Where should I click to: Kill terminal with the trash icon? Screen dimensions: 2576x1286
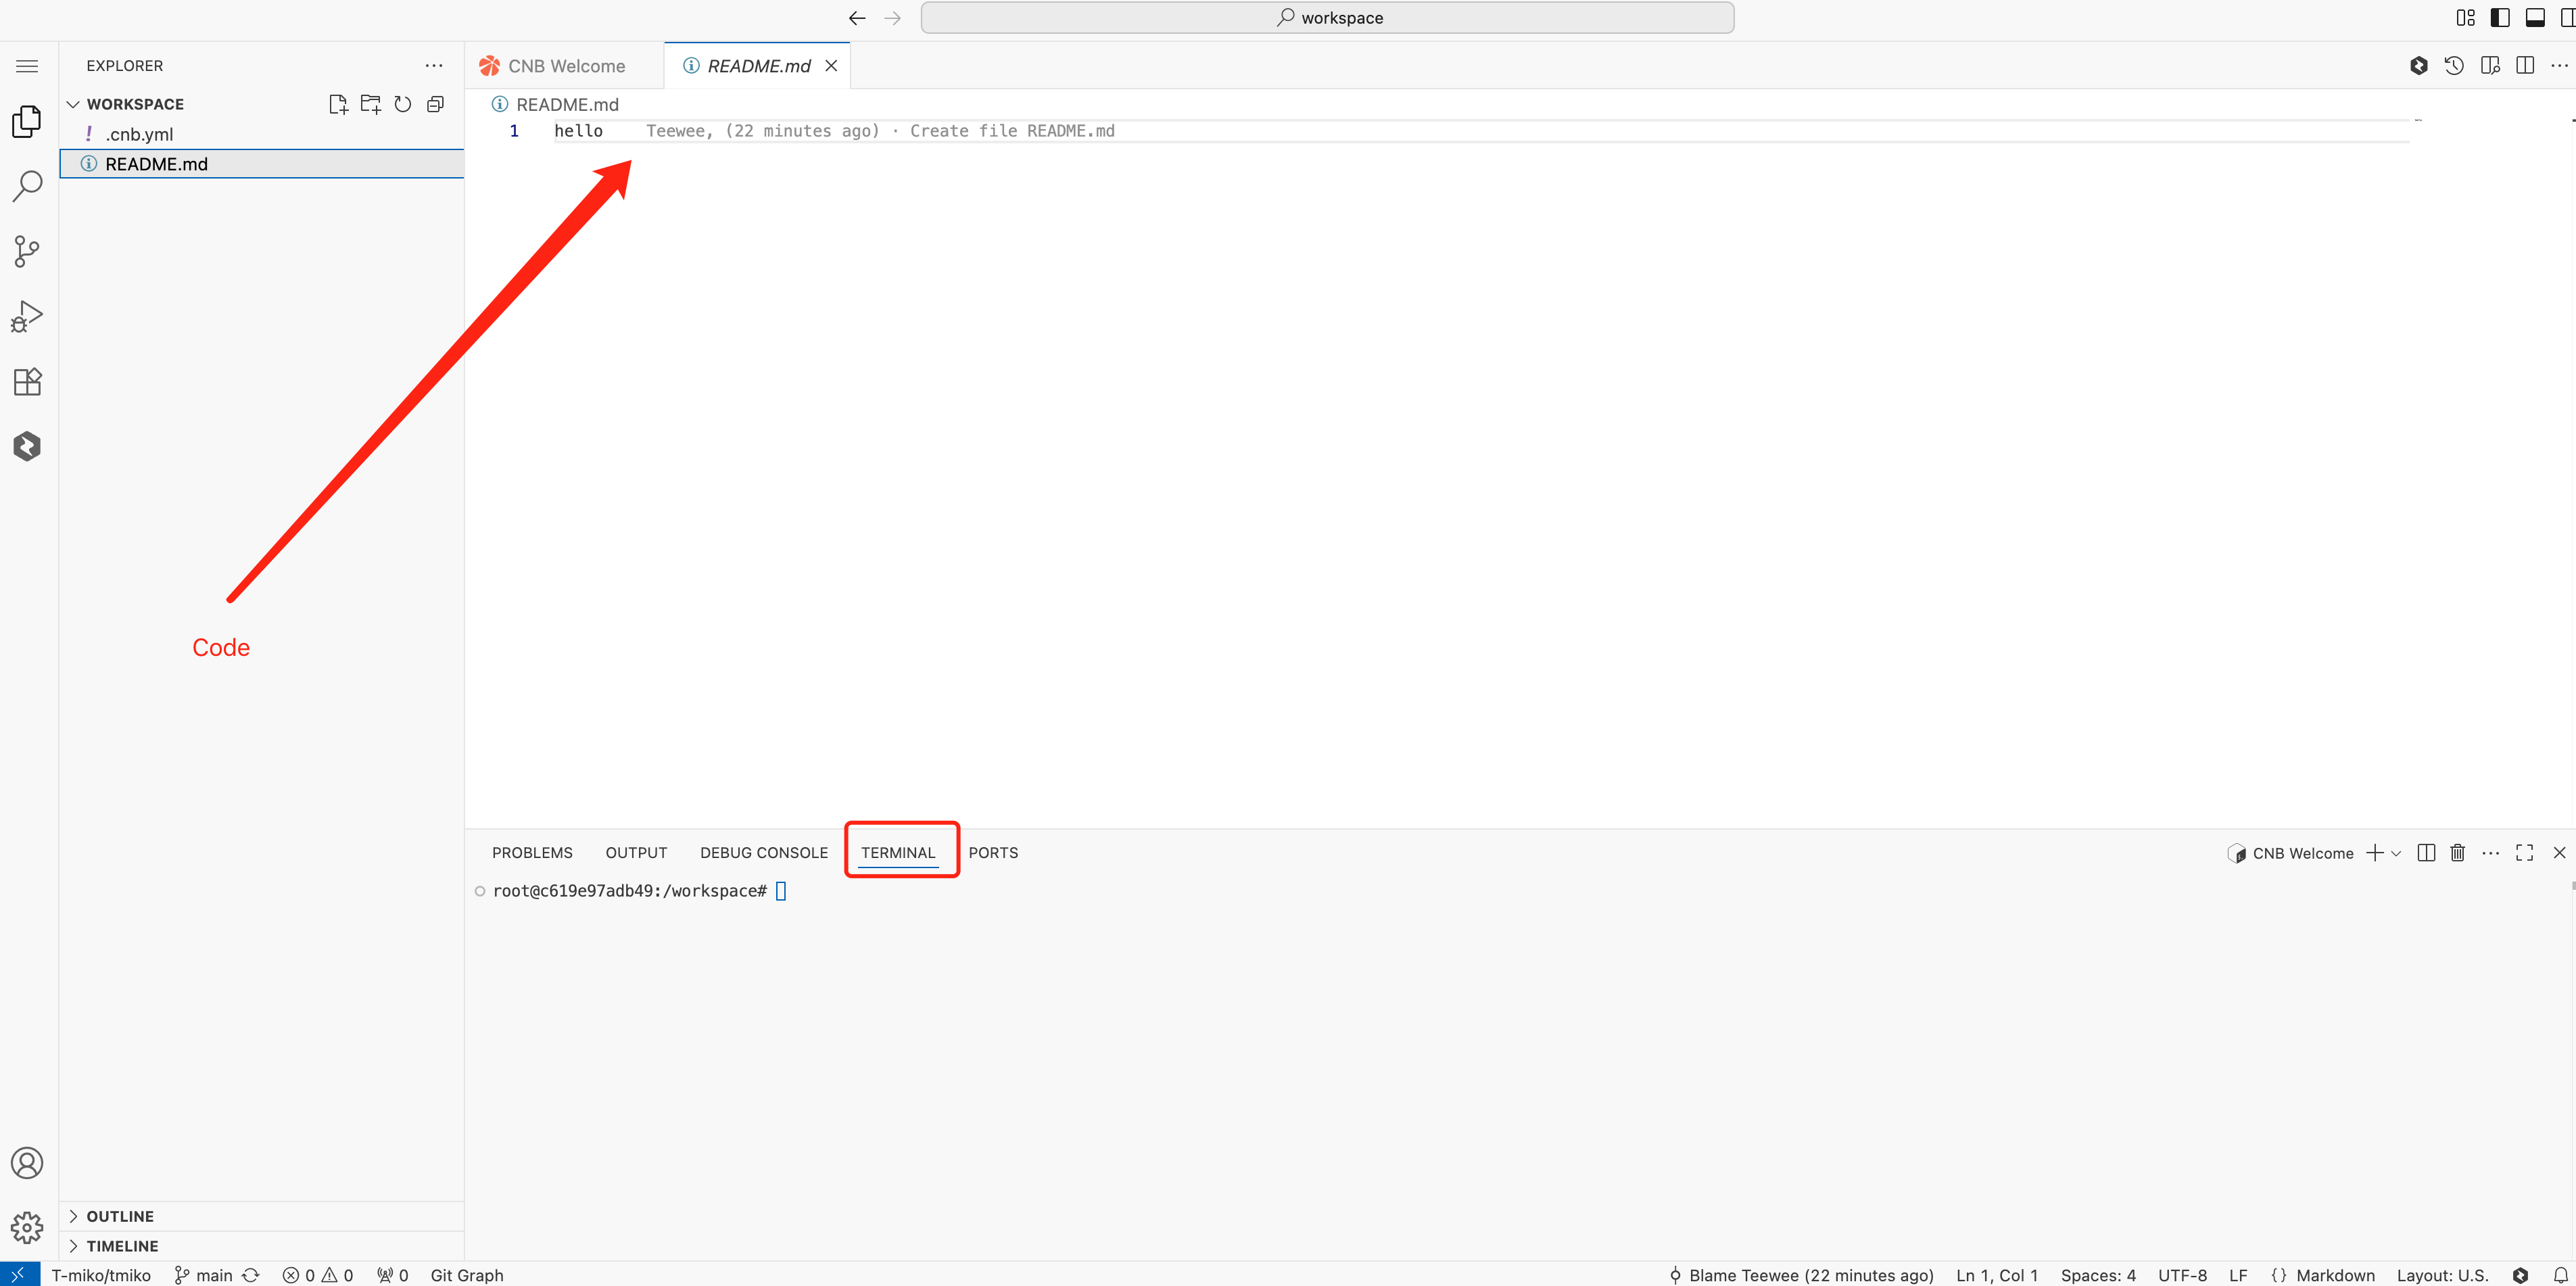(2457, 853)
